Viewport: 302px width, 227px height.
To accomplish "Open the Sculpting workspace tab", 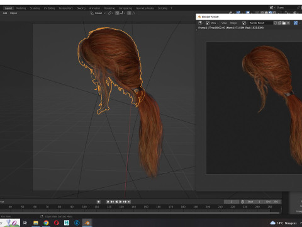I will [x=35, y=8].
